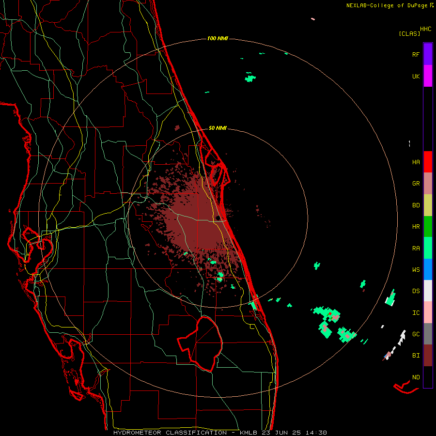Click the DS legend label
Screen dimensions: 436x436
pos(416,291)
